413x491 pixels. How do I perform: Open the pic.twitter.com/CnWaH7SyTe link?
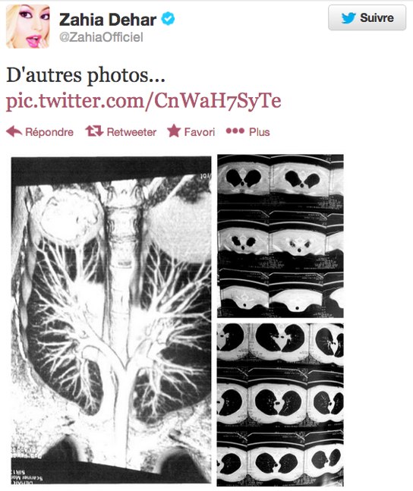click(143, 101)
